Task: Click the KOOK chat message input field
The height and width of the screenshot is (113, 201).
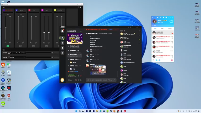Action: click(x=97, y=80)
